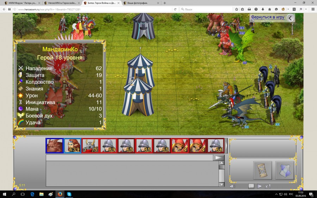Click the Урон 44-60 stat row

(60, 95)
